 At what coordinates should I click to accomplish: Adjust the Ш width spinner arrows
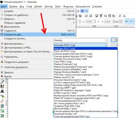(x=95, y=22)
